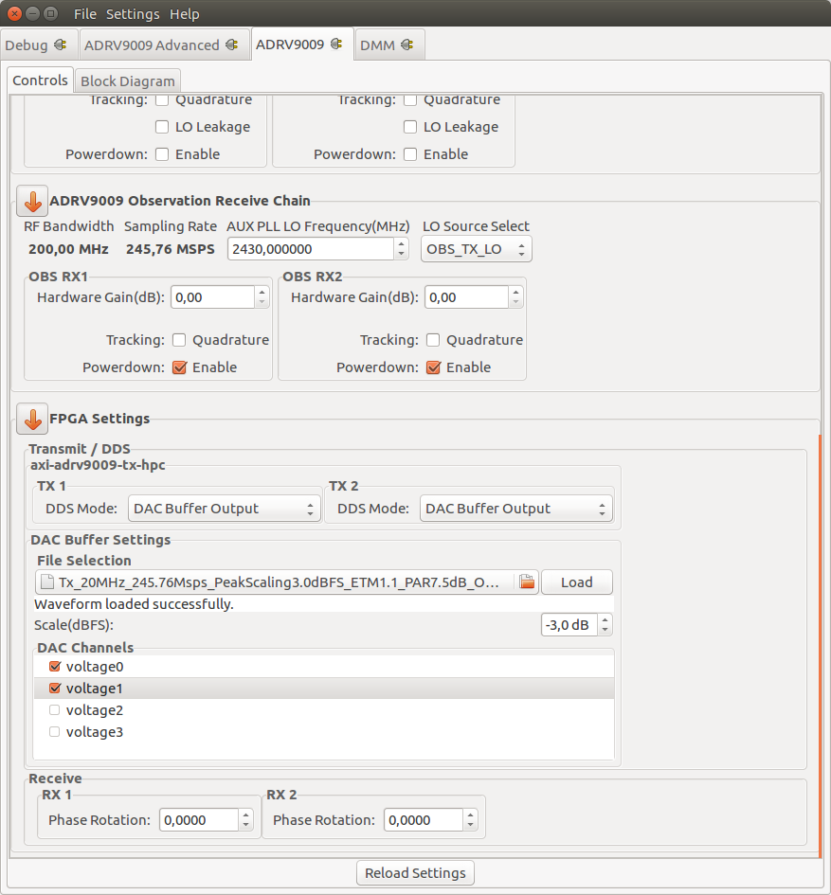The image size is (831, 895).
Task: Switch to the Block Diagram tab
Action: 127,81
